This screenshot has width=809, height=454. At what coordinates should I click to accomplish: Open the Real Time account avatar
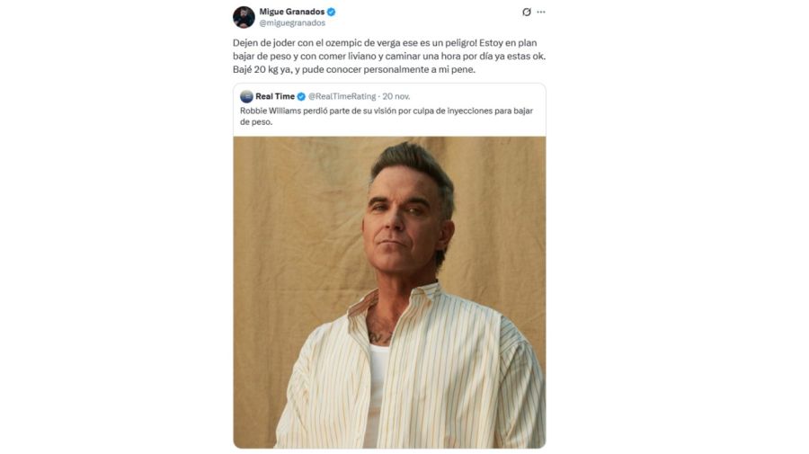246,96
